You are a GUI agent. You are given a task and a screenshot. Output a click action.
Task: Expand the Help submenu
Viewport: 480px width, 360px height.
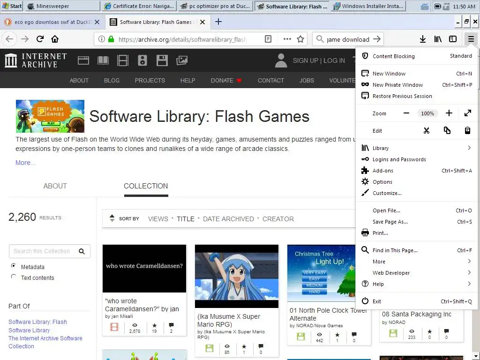tap(416, 284)
